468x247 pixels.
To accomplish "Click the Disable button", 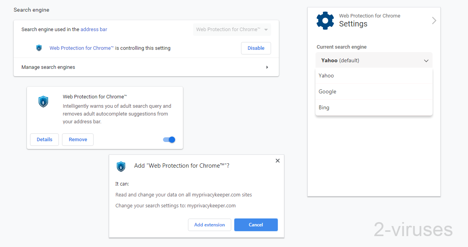I will pyautogui.click(x=256, y=48).
